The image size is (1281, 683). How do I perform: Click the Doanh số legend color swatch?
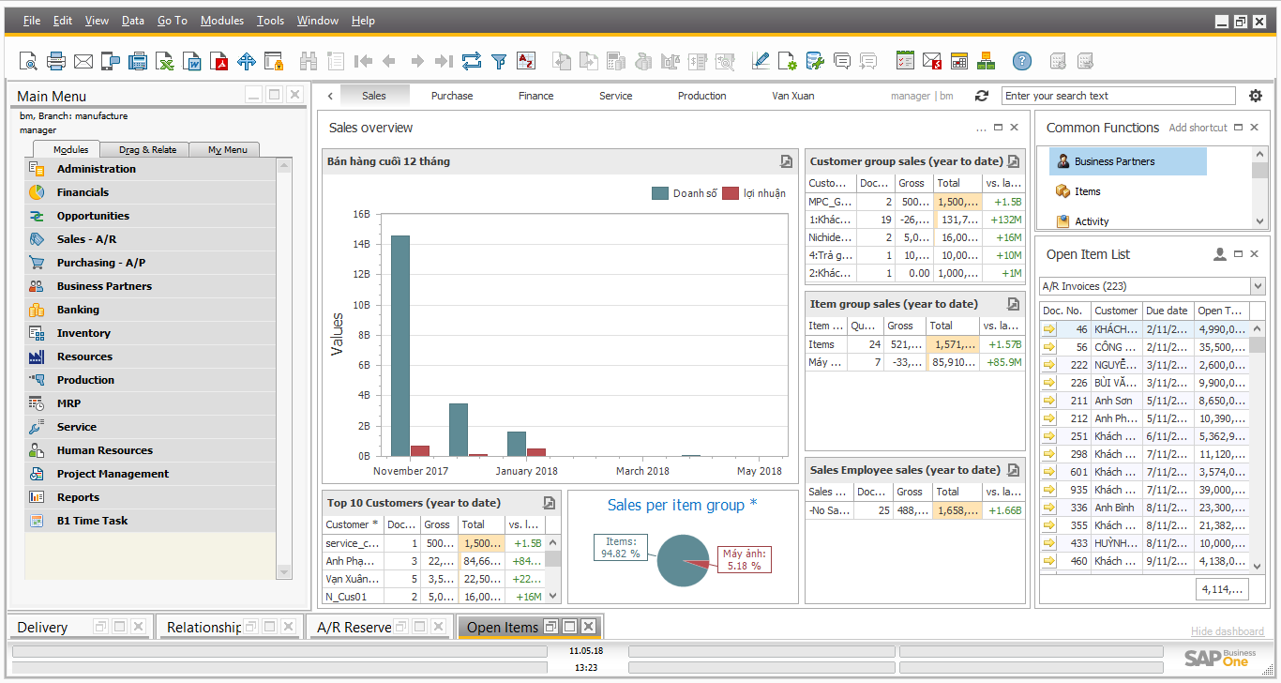[660, 193]
